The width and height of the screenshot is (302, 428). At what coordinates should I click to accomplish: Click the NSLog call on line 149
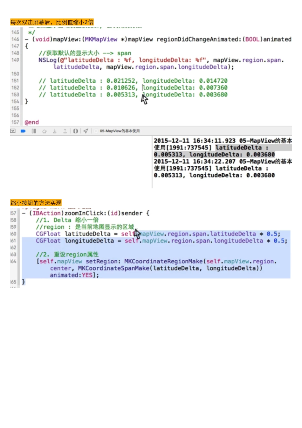[x=47, y=60]
